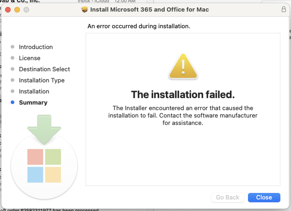Click the green square of the Microsoft logo
291x211 pixels.
[53, 157]
